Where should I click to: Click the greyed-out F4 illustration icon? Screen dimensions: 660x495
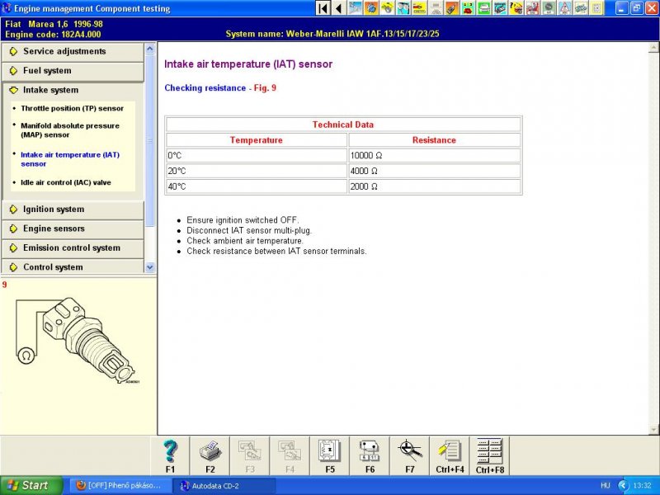click(290, 456)
